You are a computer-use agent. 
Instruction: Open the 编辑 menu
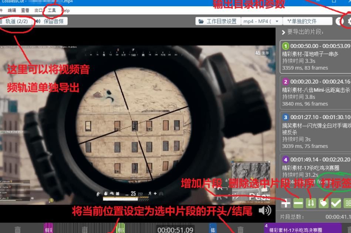point(12,10)
